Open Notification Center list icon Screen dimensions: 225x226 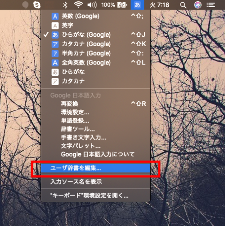pyautogui.click(x=211, y=5)
